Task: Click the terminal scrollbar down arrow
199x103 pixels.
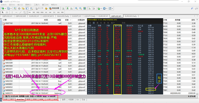Action: point(197,97)
